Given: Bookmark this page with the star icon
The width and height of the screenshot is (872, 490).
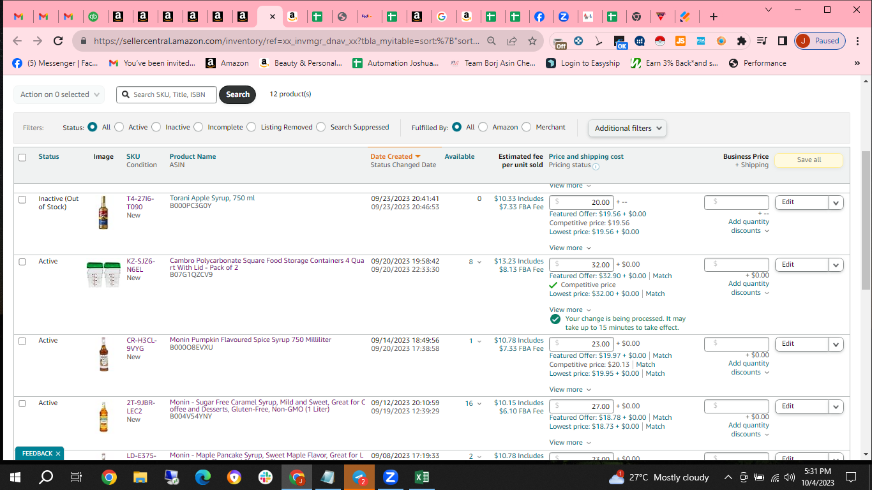Looking at the screenshot, I should pyautogui.click(x=532, y=41).
